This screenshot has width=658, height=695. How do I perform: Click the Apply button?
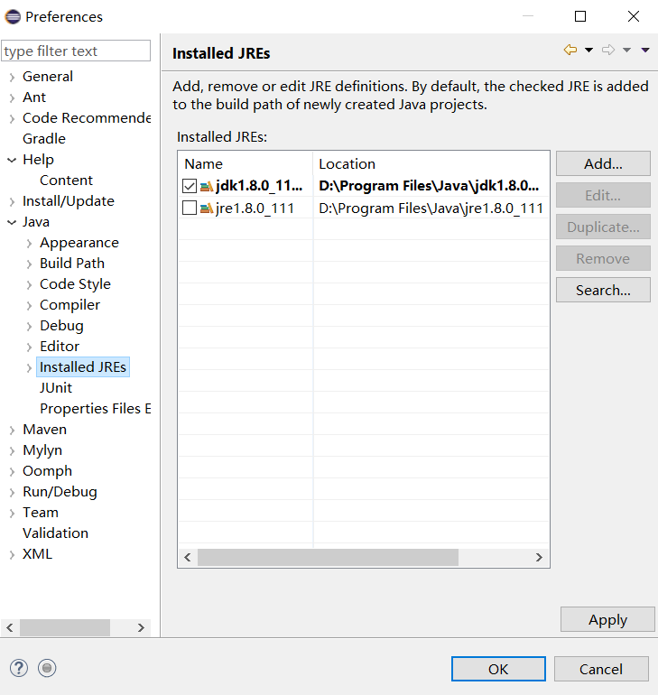(607, 619)
